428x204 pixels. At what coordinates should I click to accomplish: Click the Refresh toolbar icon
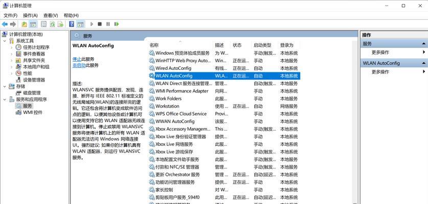[52, 24]
